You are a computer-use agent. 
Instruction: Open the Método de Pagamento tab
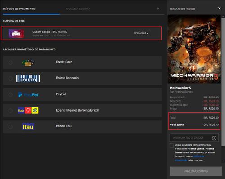pyautogui.click(x=19, y=9)
